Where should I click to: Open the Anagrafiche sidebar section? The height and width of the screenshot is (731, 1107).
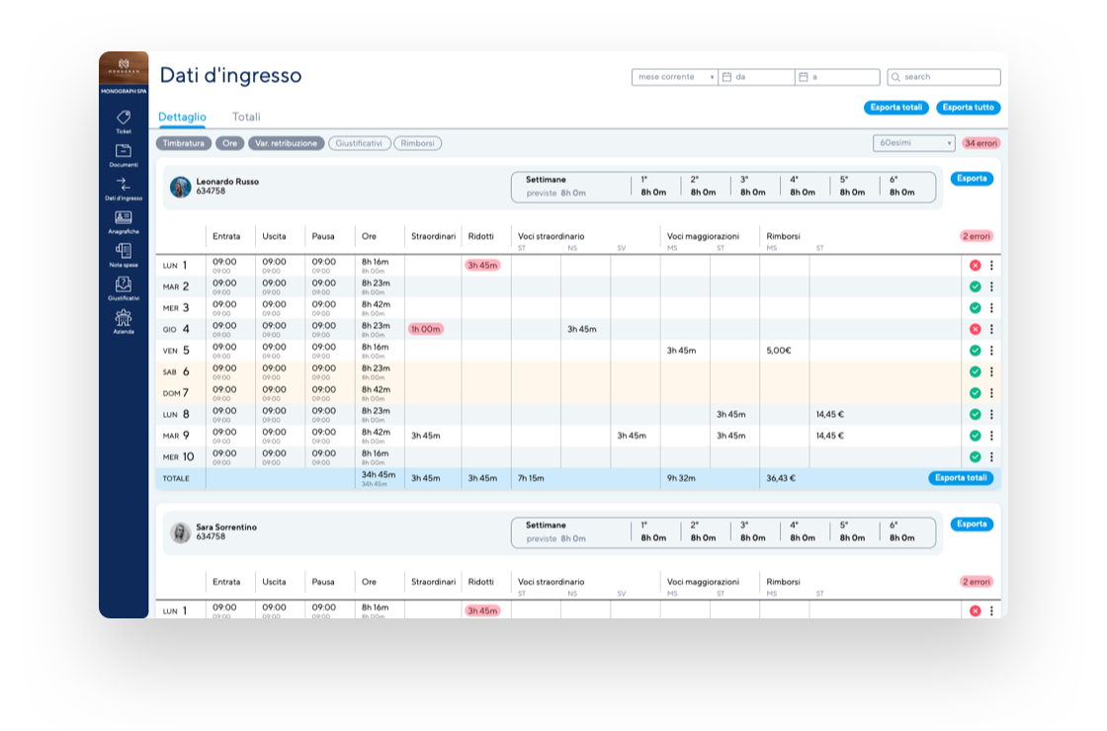point(123,222)
